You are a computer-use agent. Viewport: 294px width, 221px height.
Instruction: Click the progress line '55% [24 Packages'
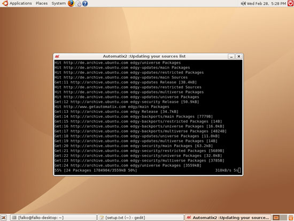click(x=96, y=170)
